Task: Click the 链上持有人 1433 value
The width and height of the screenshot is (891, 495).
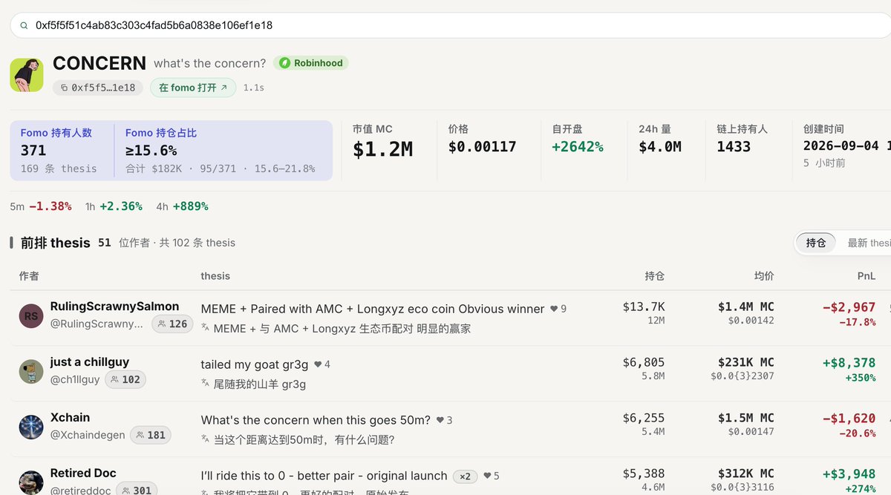Action: pyautogui.click(x=734, y=147)
